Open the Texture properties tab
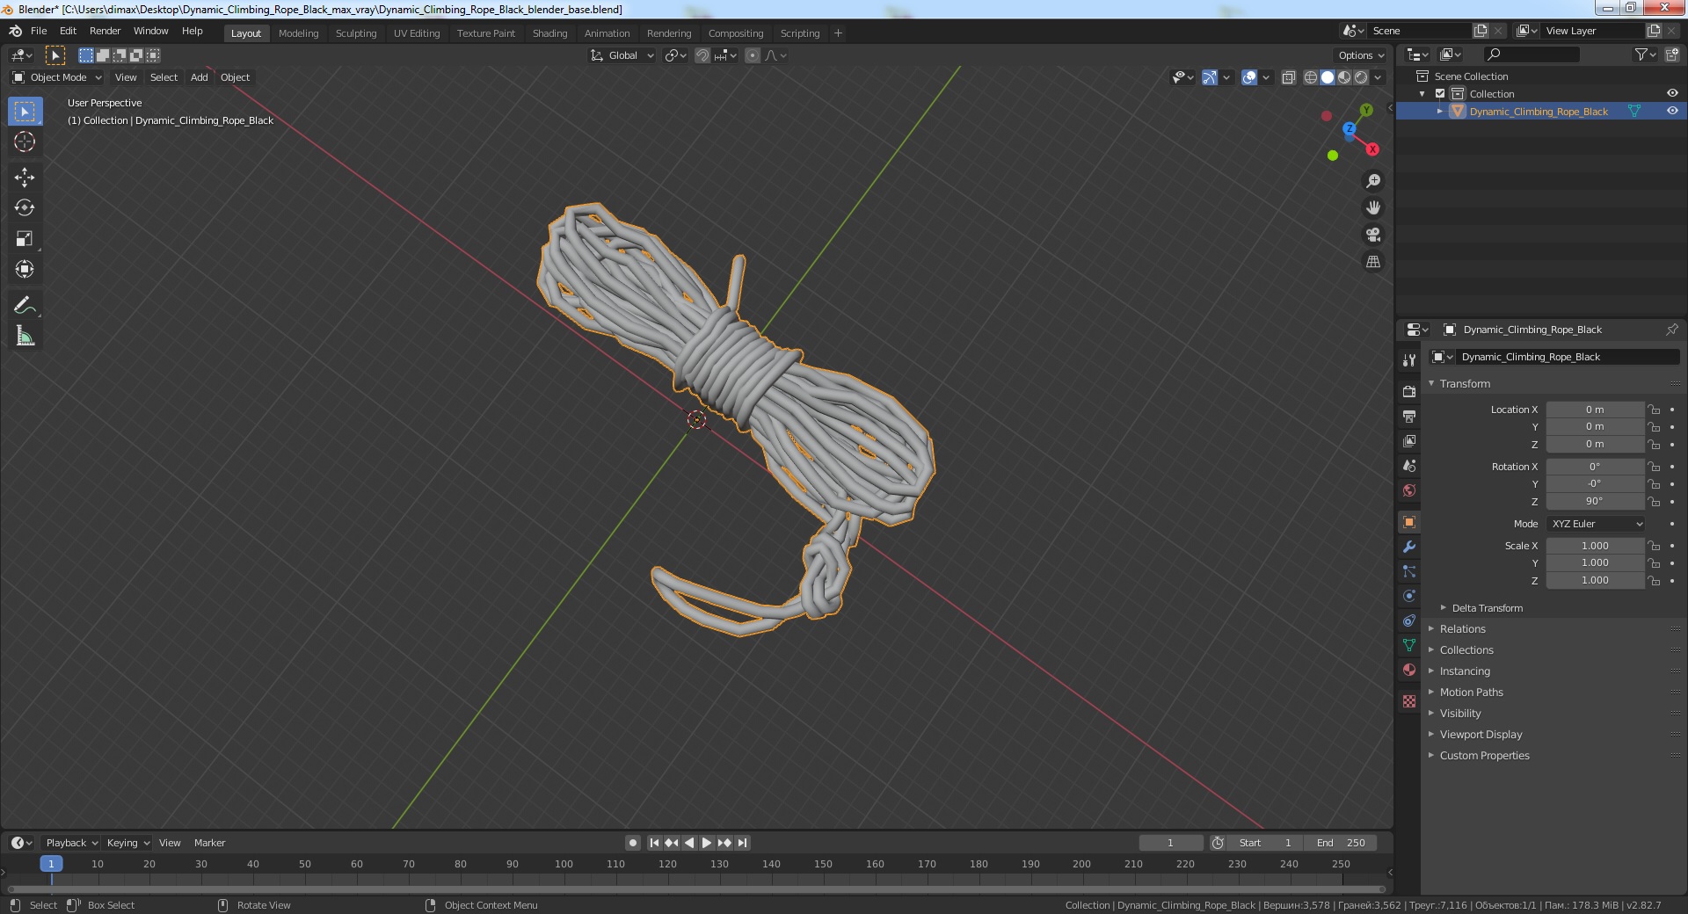The height and width of the screenshot is (914, 1688). click(1409, 701)
